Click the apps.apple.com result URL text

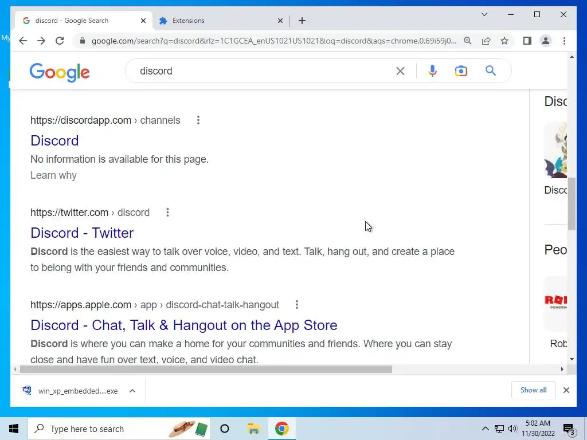pos(155,305)
